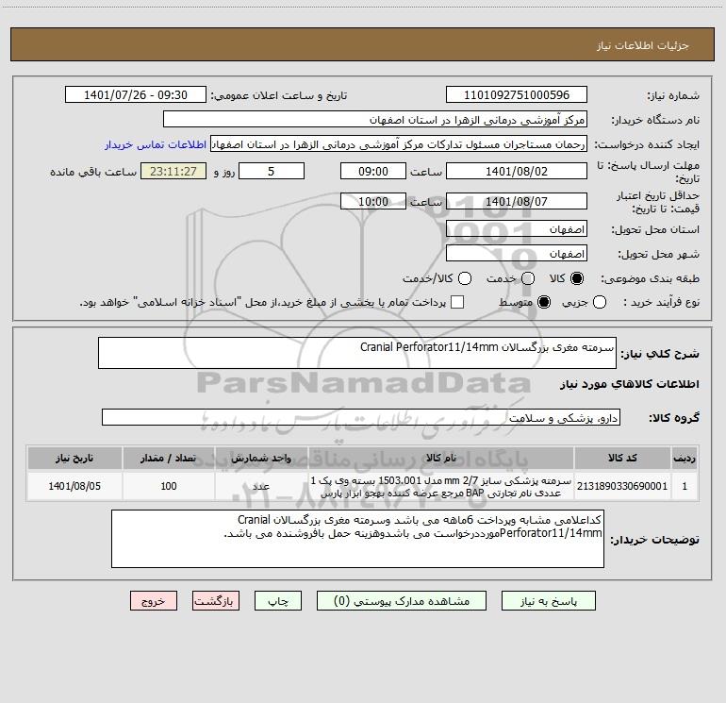Click the buyer organization name field

pos(375,120)
